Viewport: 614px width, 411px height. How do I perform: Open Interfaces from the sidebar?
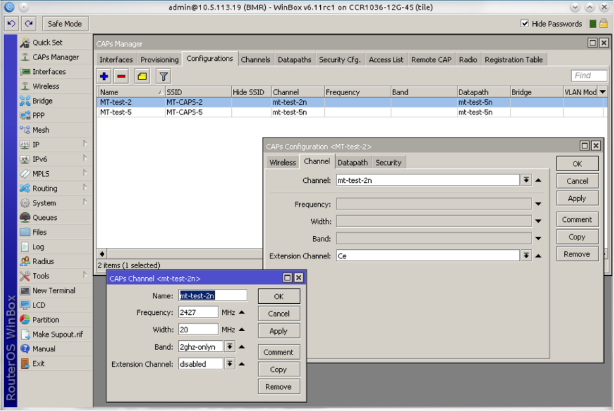coord(49,71)
